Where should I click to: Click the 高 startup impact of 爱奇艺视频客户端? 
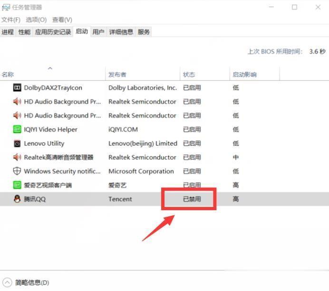pyautogui.click(x=236, y=185)
